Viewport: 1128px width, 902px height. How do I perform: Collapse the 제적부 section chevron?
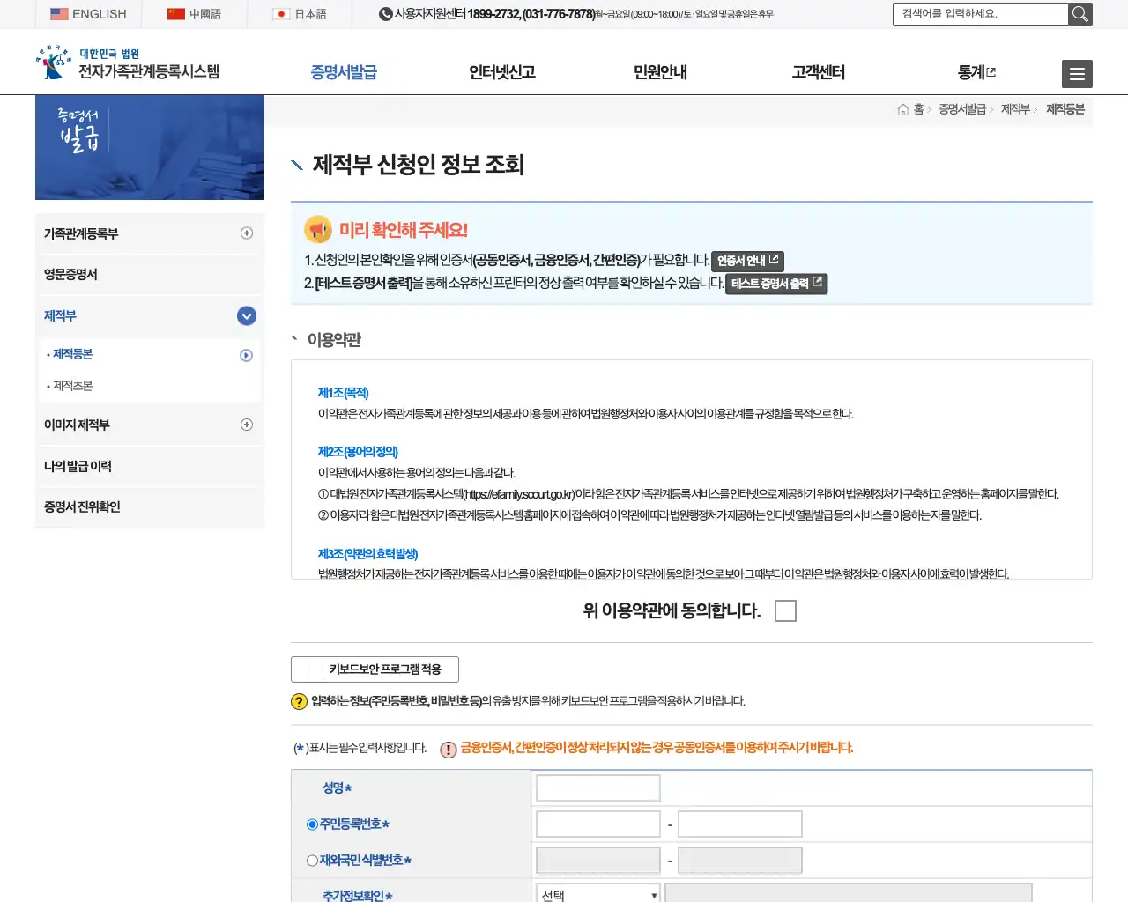click(x=247, y=315)
